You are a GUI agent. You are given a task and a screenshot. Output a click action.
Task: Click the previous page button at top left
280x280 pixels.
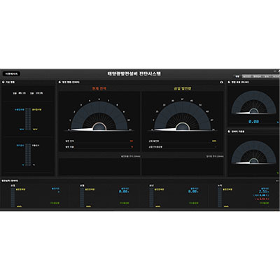point(11,73)
